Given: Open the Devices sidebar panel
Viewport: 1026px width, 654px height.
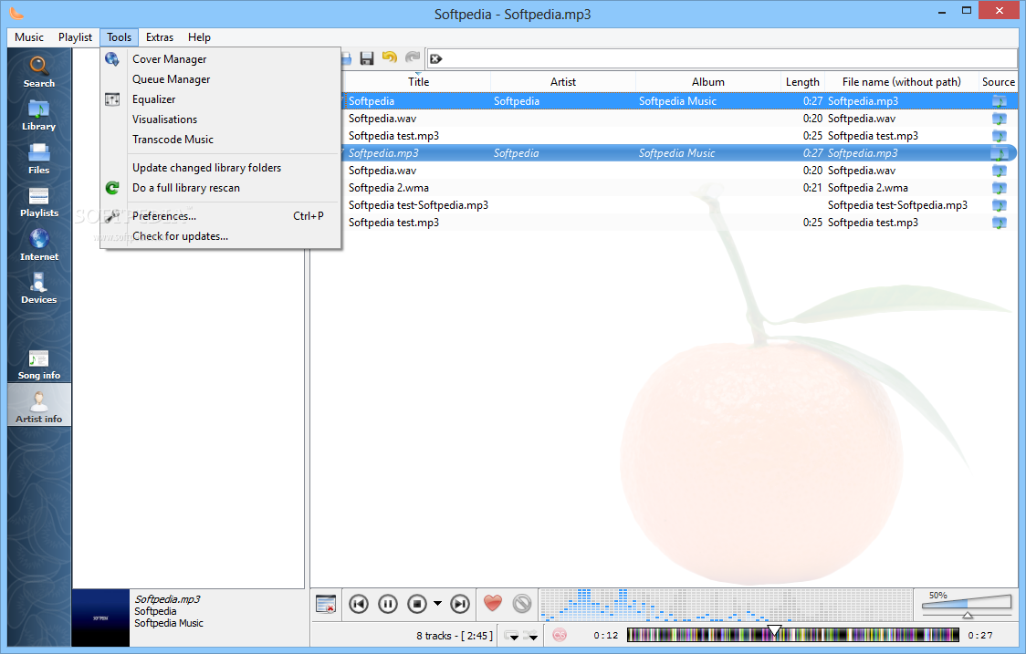Looking at the screenshot, I should pyautogui.click(x=38, y=288).
